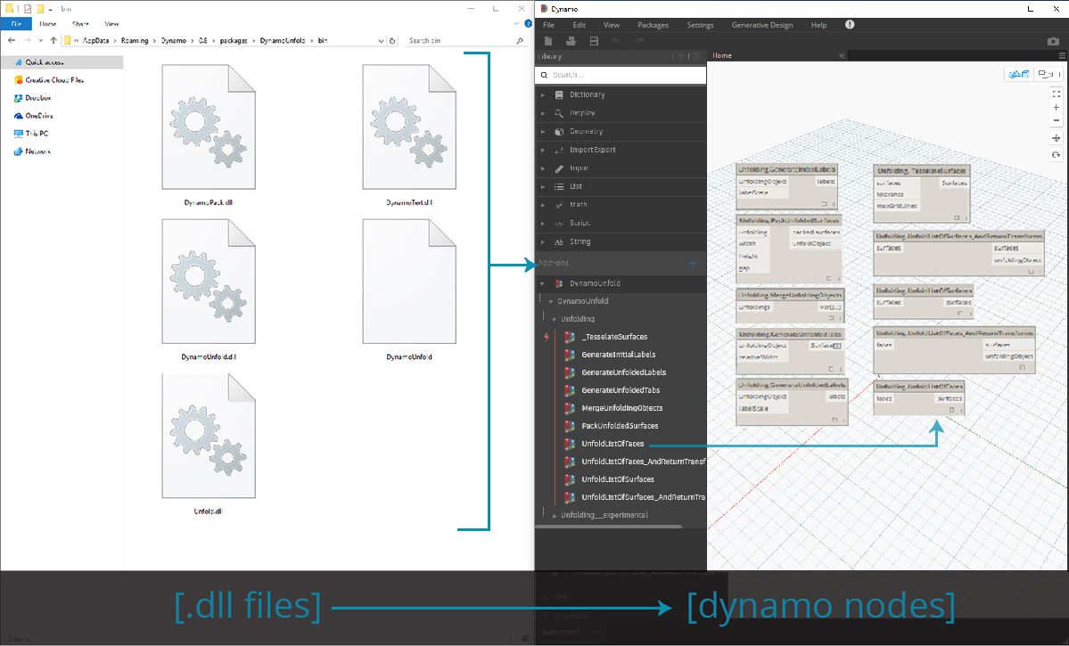Image resolution: width=1069 pixels, height=646 pixels.
Task: Click the pan mode icon in canvas
Action: (x=1057, y=138)
